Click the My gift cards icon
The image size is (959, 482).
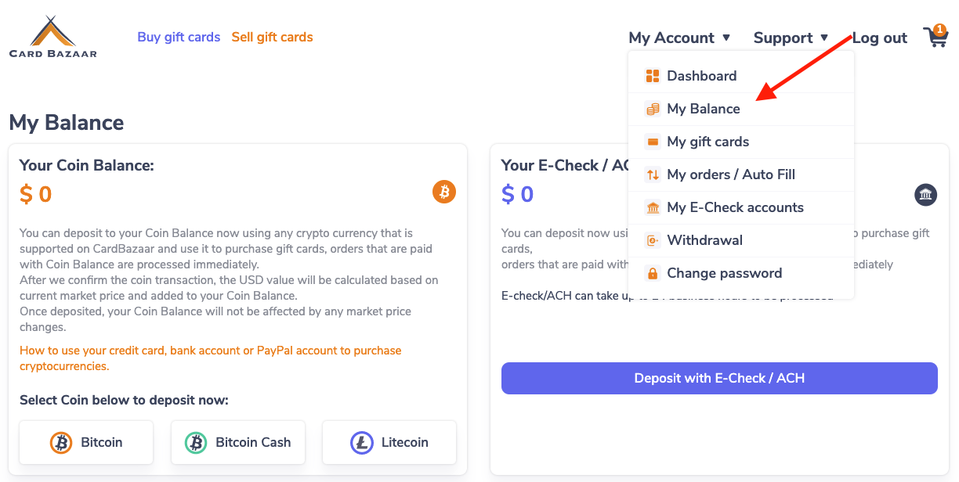653,142
